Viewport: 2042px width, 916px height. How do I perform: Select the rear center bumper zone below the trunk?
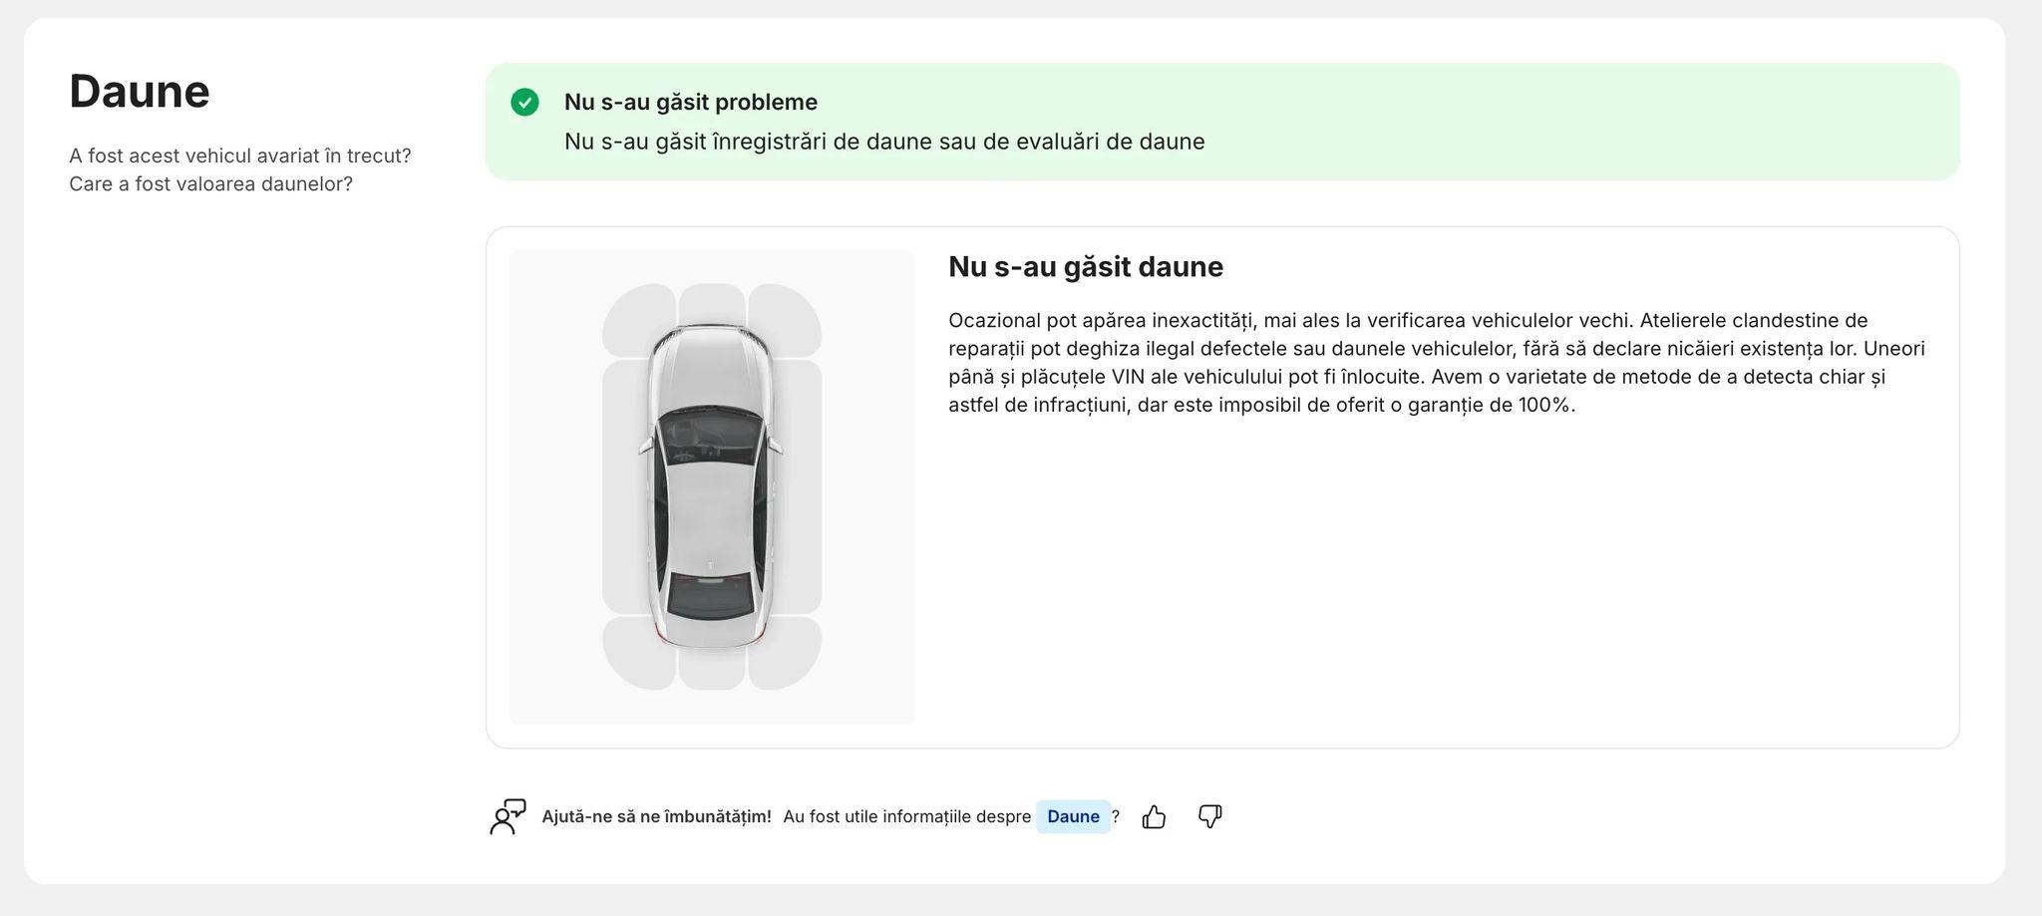point(712,670)
